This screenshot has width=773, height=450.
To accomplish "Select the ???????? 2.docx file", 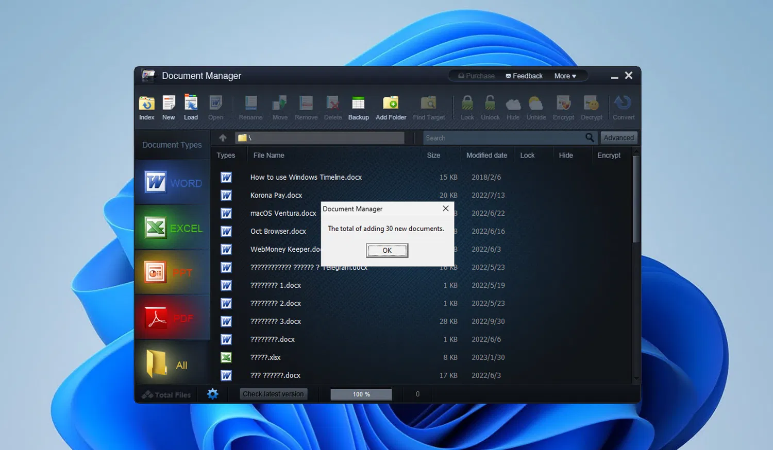I will point(276,303).
